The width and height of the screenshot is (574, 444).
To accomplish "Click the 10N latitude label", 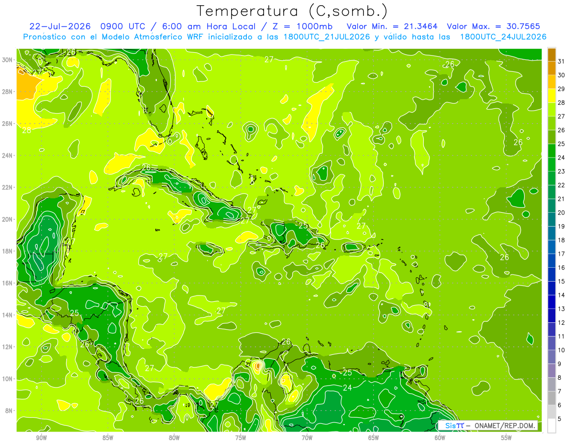I will click(x=8, y=379).
